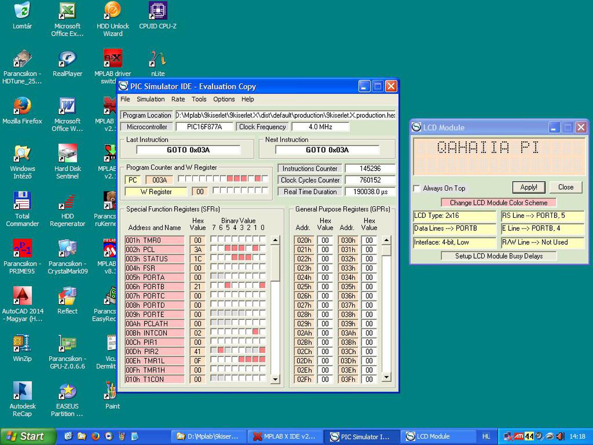
Task: Click the HU language indicator on taskbar
Action: (486, 436)
